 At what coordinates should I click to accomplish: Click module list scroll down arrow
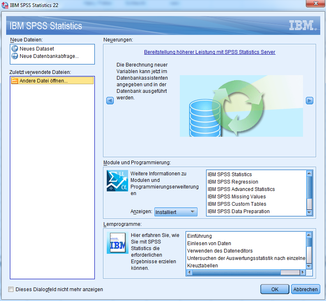[x=309, y=212]
